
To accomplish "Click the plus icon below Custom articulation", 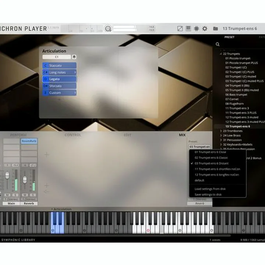I will click(59, 99).
